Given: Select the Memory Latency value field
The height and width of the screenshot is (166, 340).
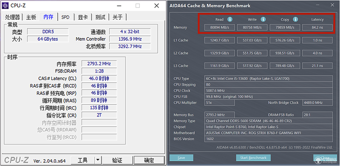Looking at the screenshot, I should point(317,28).
